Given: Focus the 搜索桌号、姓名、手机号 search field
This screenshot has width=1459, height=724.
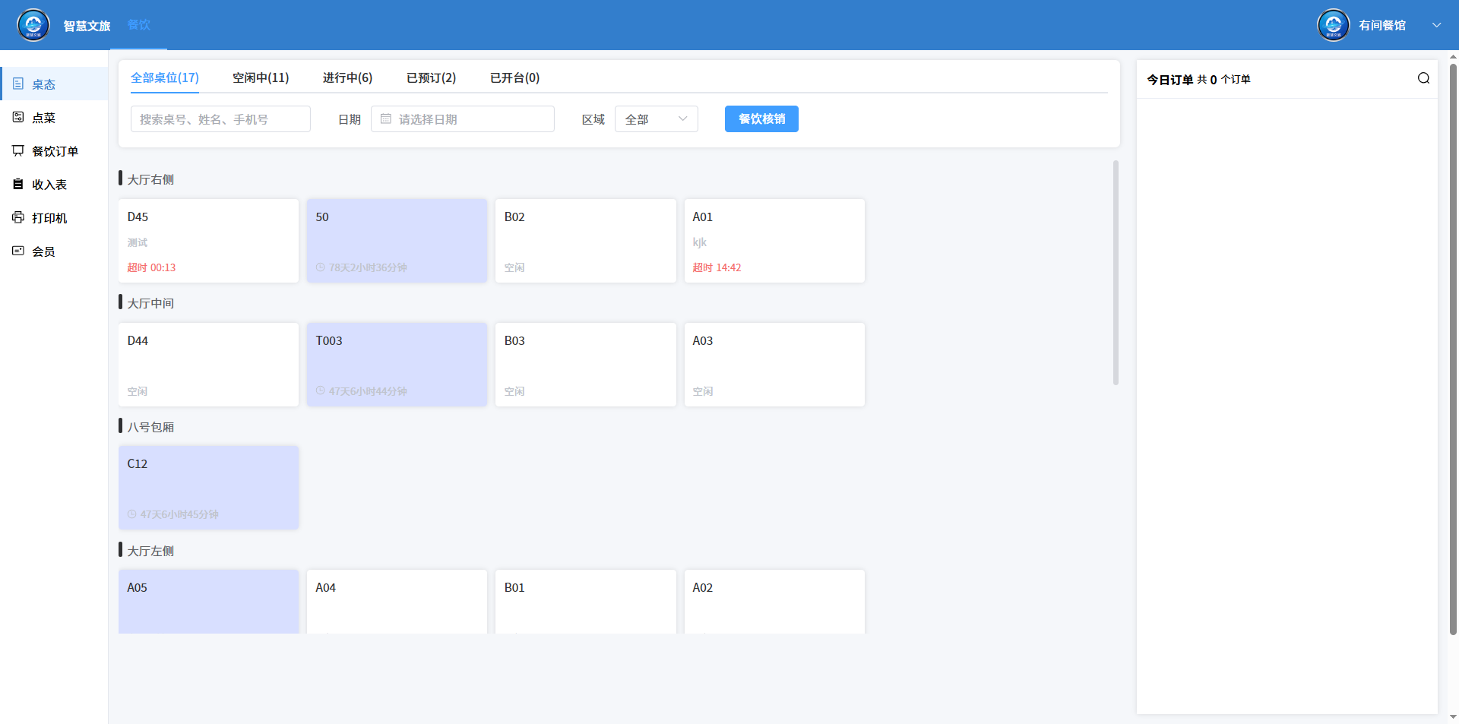Looking at the screenshot, I should tap(220, 119).
